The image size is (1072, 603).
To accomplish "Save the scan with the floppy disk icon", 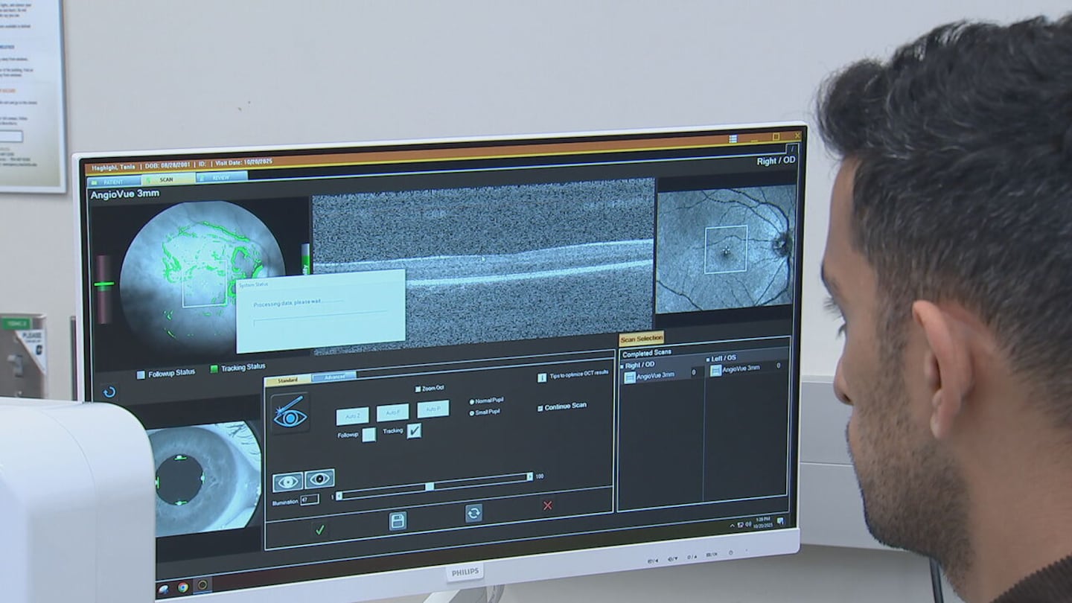I will [x=398, y=521].
